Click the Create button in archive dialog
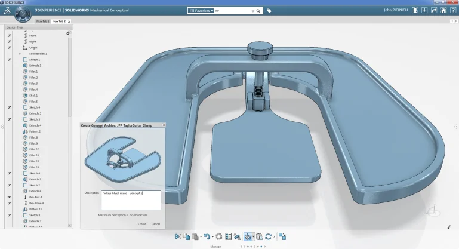This screenshot has width=459, height=249. tap(141, 223)
